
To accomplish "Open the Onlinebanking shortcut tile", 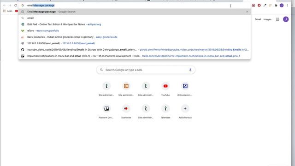I will (x=185, y=89).
